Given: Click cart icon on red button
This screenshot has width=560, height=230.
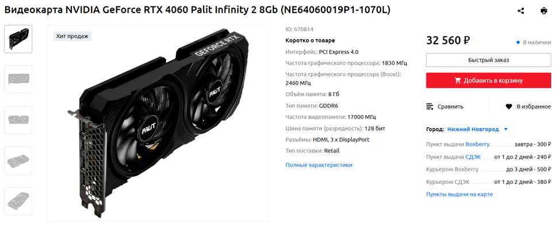Looking at the screenshot, I should pyautogui.click(x=458, y=80).
